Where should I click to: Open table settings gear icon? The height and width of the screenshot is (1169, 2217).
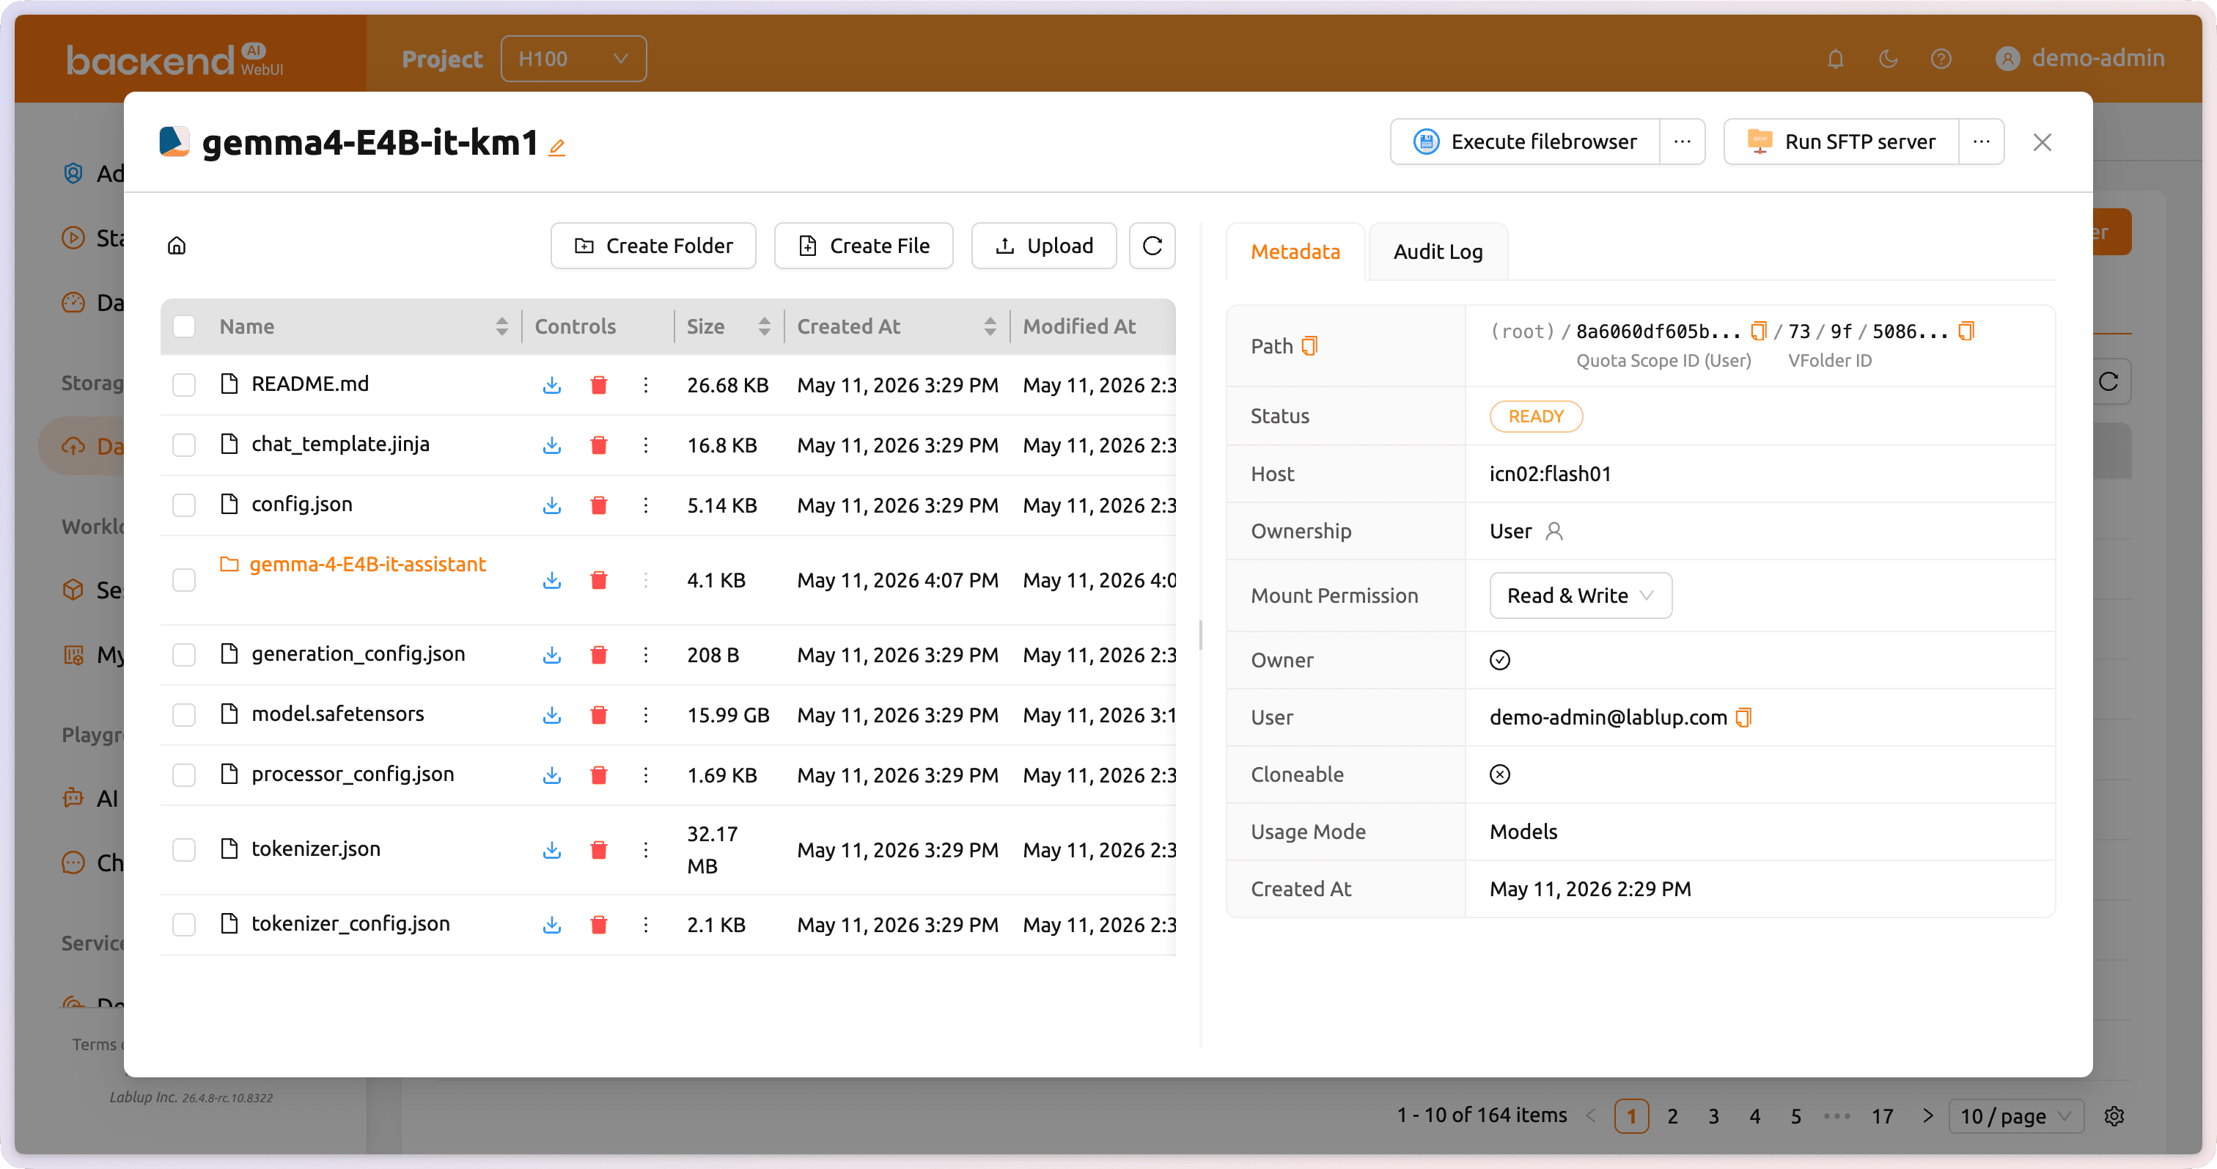click(2114, 1116)
